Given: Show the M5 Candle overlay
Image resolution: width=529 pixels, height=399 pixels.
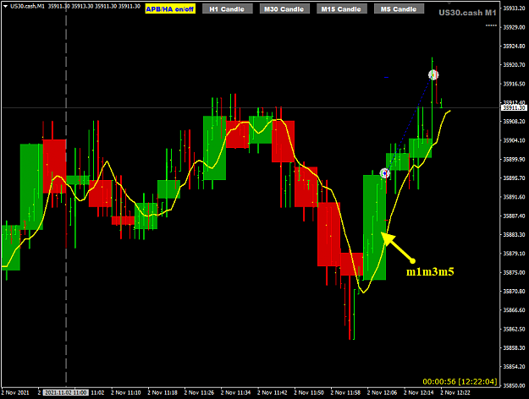Looking at the screenshot, I should (399, 9).
